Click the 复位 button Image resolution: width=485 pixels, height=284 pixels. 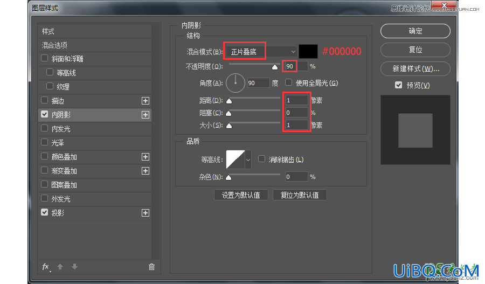415,50
